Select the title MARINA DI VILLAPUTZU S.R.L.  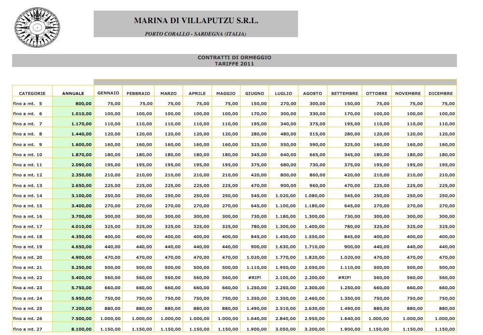pyautogui.click(x=196, y=21)
